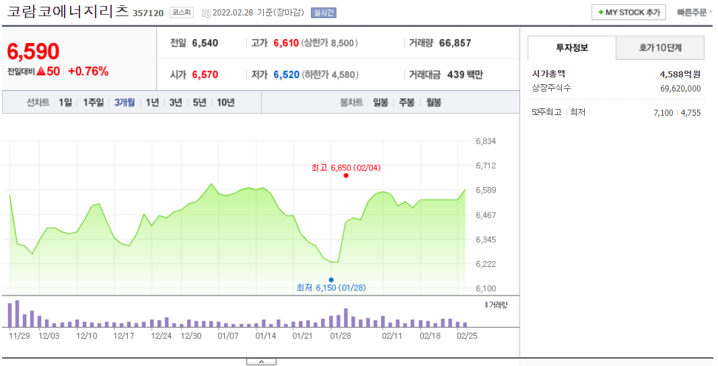The height and width of the screenshot is (366, 718).
Task: Click the current price 6,590
Action: [x=33, y=51]
